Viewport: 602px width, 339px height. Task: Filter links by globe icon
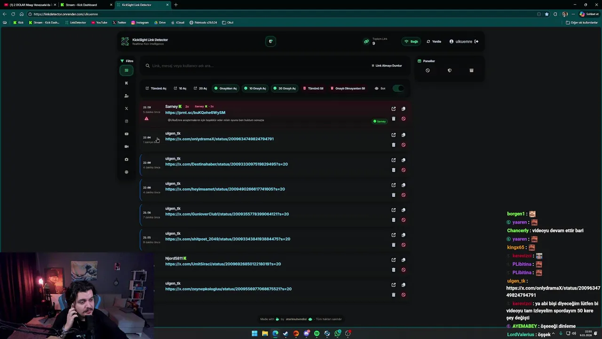pyautogui.click(x=126, y=172)
